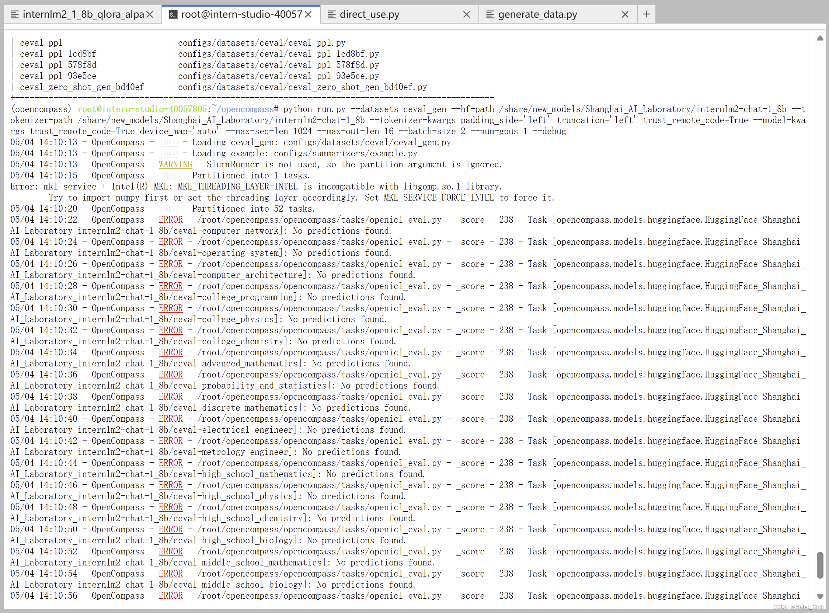Open a new tab with plus button
Screen dimensions: 829x613
tap(646, 14)
